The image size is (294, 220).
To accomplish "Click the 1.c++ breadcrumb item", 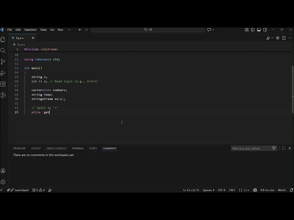I will click(x=19, y=44).
